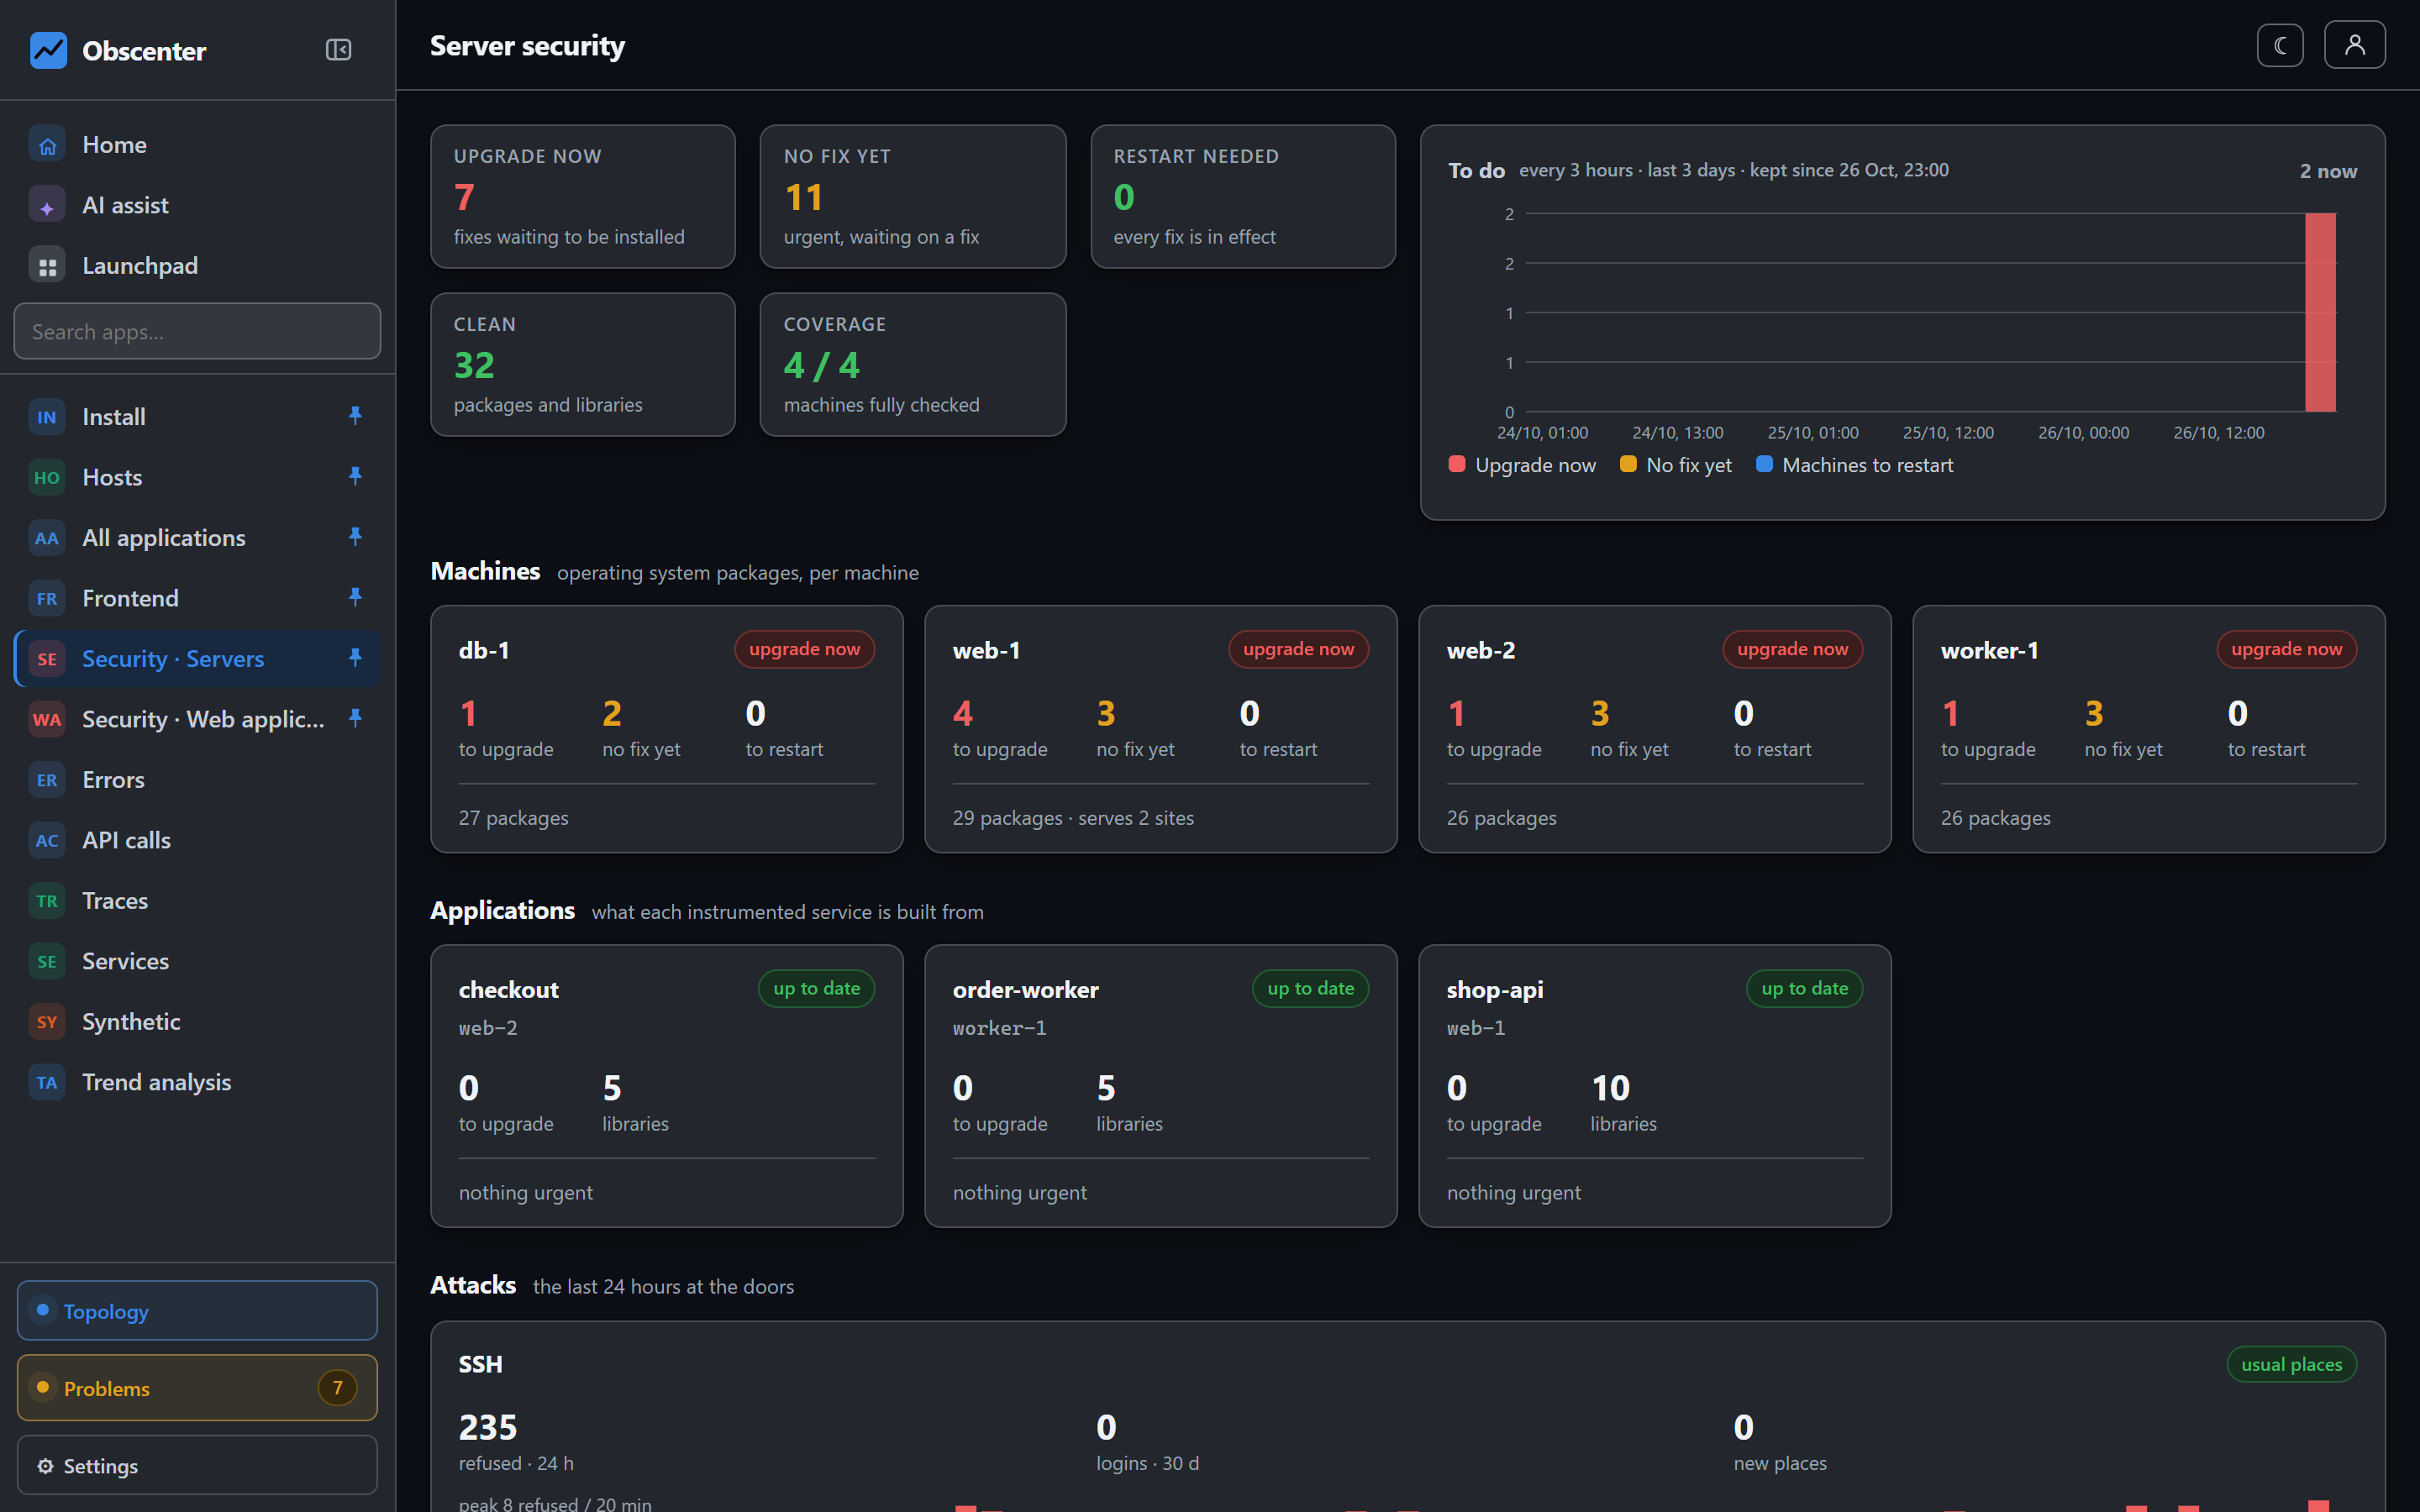Unpin Security · Servers with its pin icon
Viewport: 2420px width, 1512px height.
click(x=355, y=657)
